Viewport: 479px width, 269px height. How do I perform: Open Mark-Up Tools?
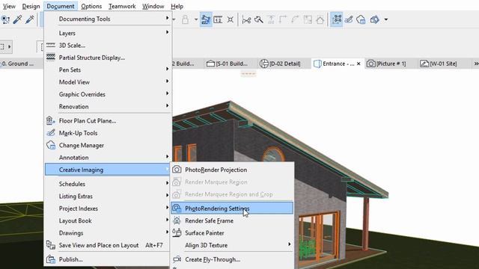click(108, 133)
